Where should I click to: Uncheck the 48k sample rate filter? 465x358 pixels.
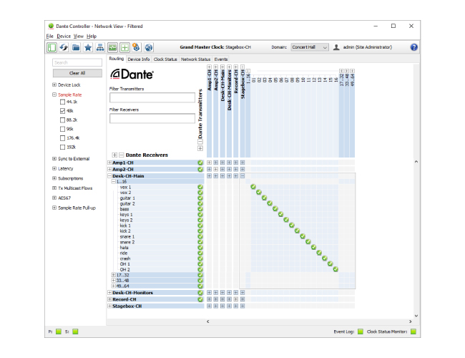pos(62,112)
